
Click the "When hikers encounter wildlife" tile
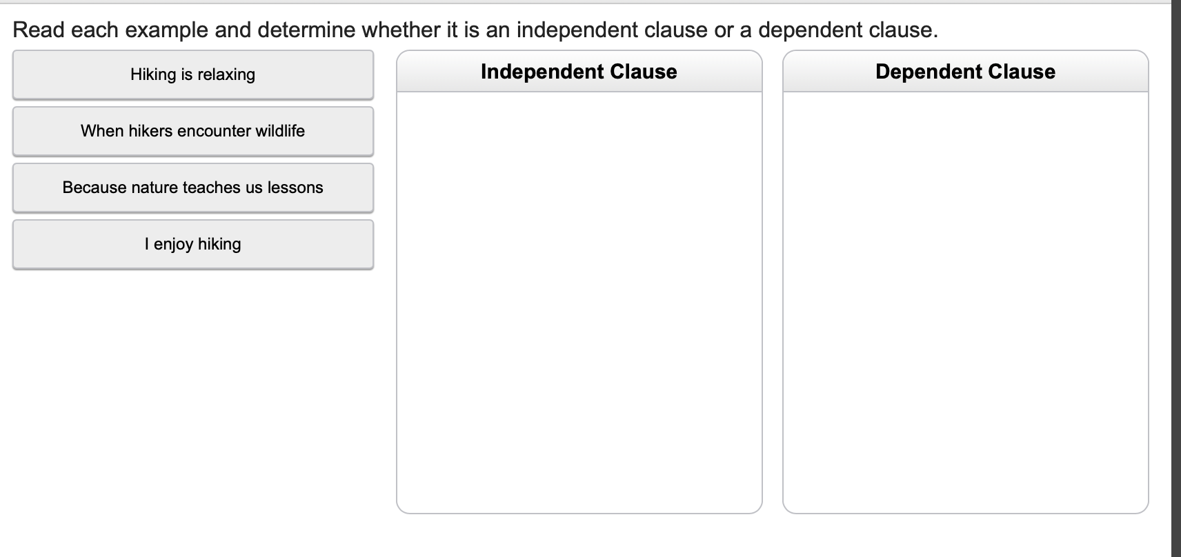(x=192, y=130)
